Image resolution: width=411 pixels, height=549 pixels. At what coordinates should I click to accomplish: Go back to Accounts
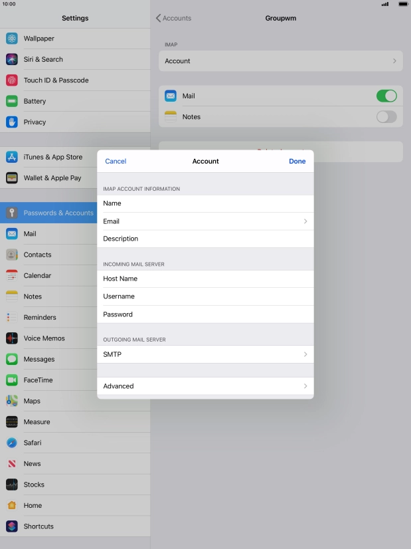[173, 19]
